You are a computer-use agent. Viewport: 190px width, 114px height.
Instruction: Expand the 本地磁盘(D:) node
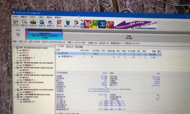pyautogui.click(x=18, y=73)
